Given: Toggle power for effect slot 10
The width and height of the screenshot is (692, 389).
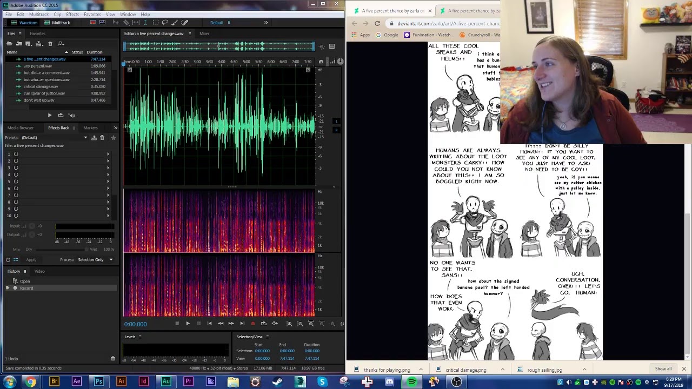Looking at the screenshot, I should click(x=16, y=216).
